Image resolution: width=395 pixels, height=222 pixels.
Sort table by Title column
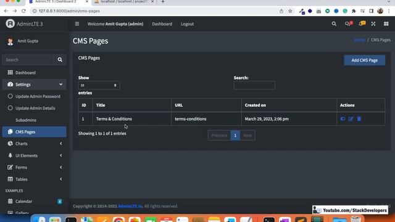[x=131, y=105]
